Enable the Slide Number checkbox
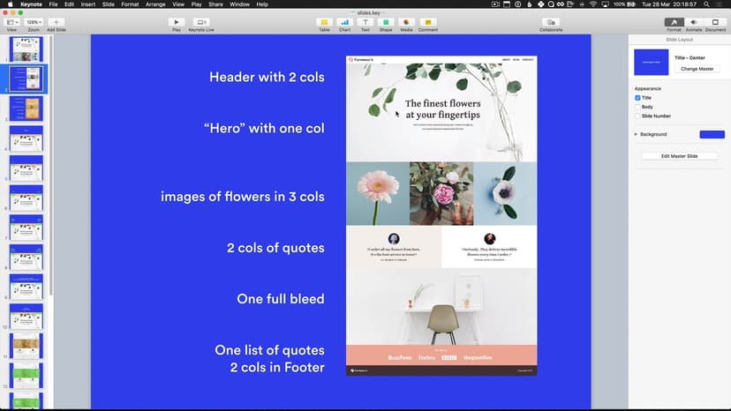This screenshot has height=411, width=731. click(637, 116)
